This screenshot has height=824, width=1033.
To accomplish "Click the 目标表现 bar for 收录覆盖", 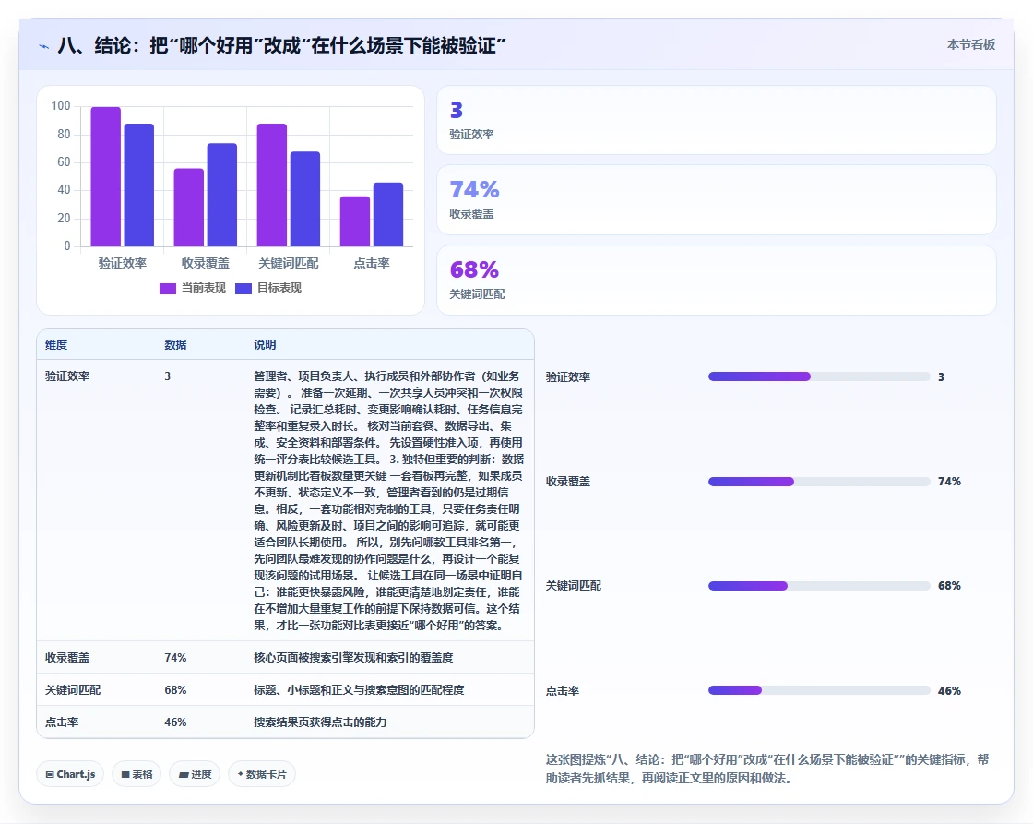I will pos(222,195).
